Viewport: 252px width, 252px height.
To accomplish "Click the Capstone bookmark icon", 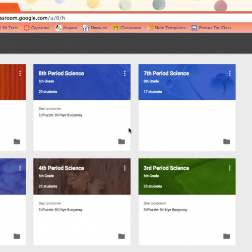I will (x=26, y=28).
